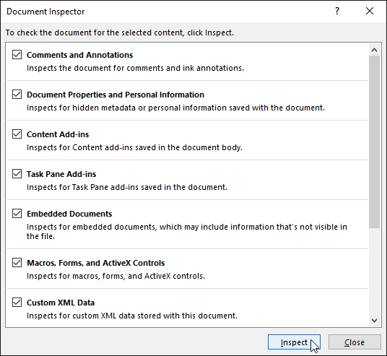Viewport: 387px width, 356px height.
Task: Uncheck Document Properties and Personal Information checkbox
Action: pyautogui.click(x=17, y=95)
